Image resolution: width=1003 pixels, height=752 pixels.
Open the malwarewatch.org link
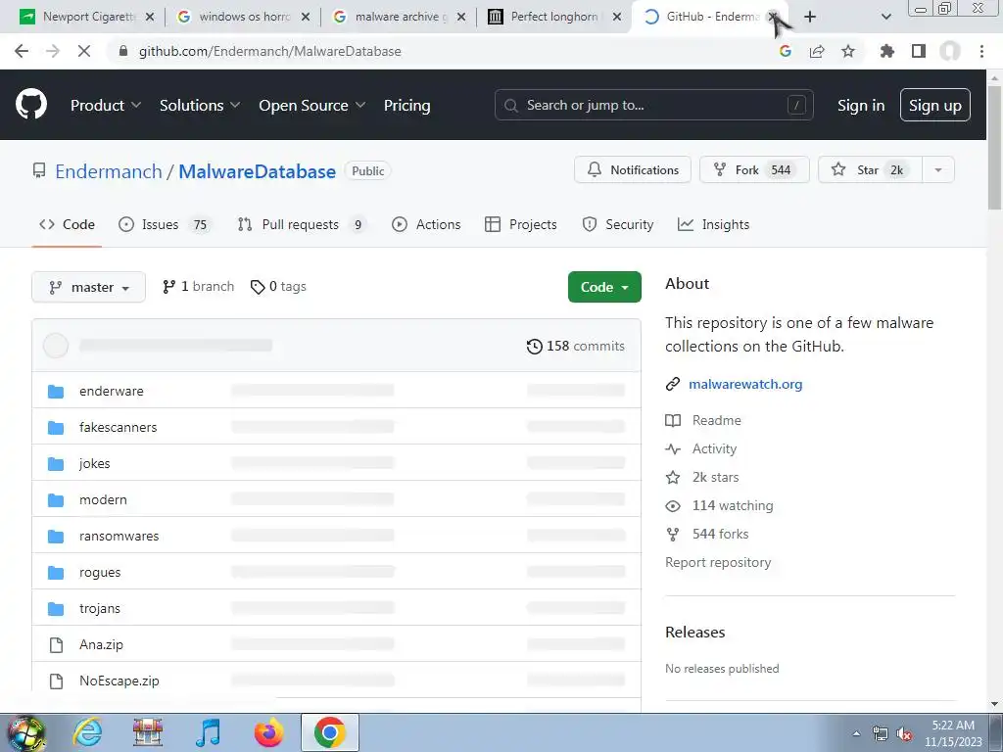pos(745,384)
